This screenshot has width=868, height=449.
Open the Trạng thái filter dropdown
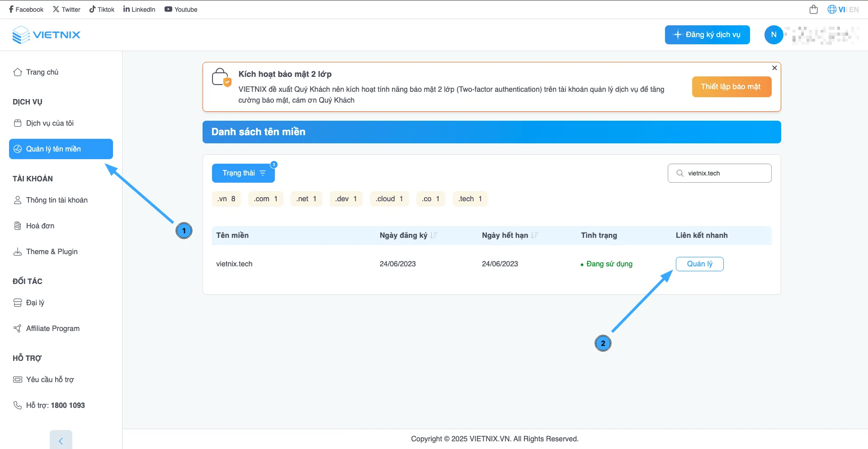click(x=243, y=173)
